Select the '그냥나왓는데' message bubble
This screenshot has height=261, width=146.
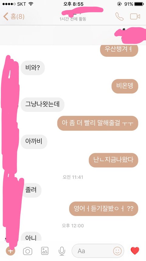pyautogui.click(x=42, y=105)
